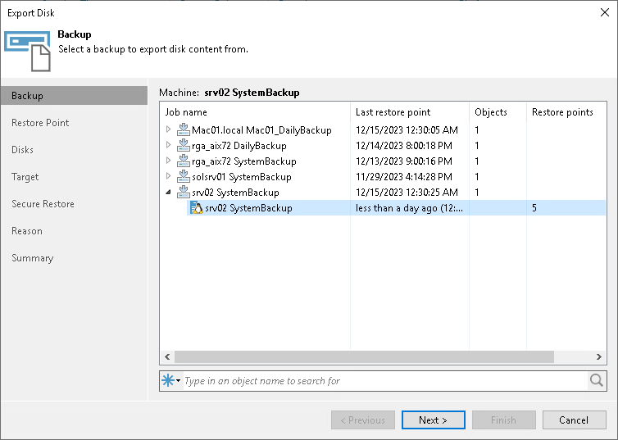
Task: Click the restore points value 5
Action: pos(534,207)
